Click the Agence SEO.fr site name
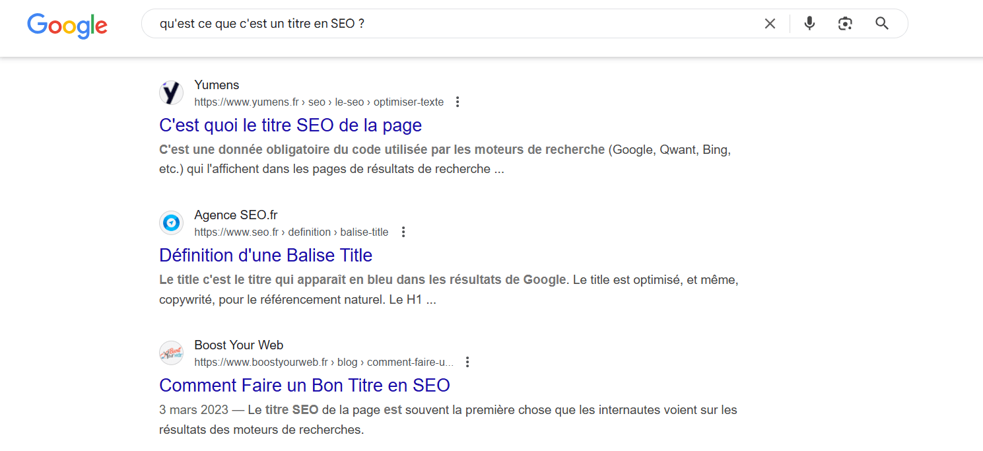 pos(236,215)
